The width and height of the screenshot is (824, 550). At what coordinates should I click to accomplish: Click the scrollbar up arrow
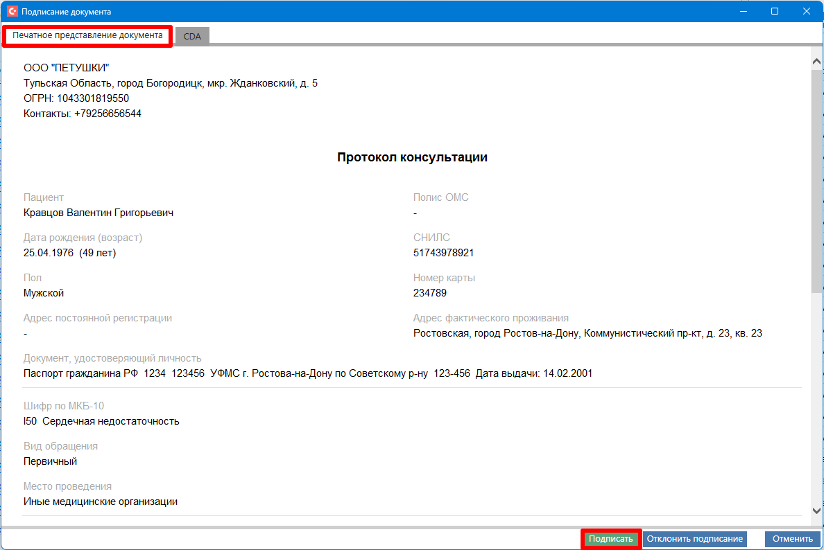point(816,62)
